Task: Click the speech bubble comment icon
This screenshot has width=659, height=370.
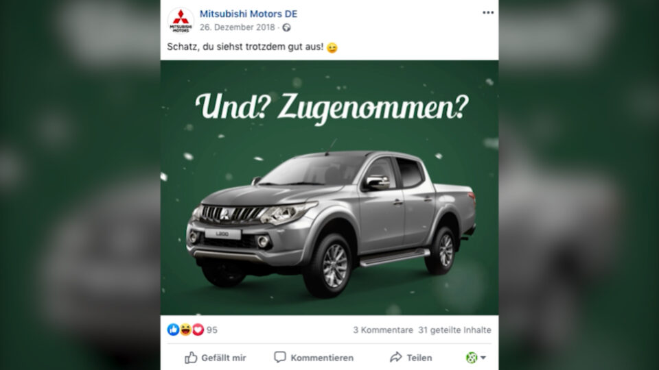Action: click(x=280, y=357)
